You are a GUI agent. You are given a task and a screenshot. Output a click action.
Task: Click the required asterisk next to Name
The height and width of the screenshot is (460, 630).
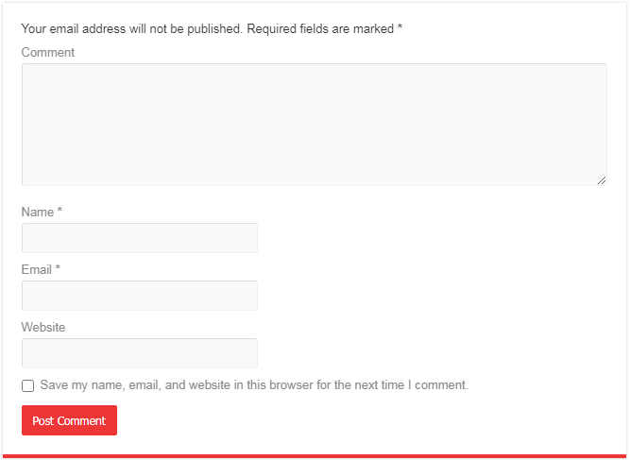(60, 210)
